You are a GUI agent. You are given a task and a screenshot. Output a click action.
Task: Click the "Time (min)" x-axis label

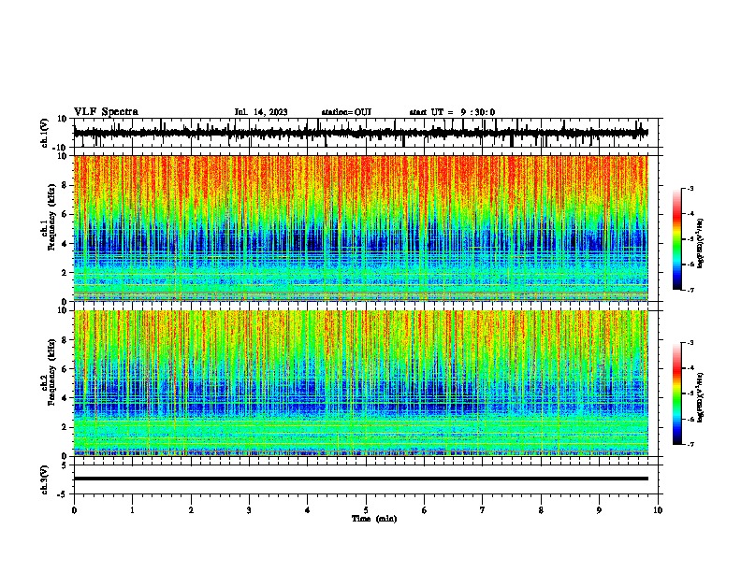click(374, 519)
